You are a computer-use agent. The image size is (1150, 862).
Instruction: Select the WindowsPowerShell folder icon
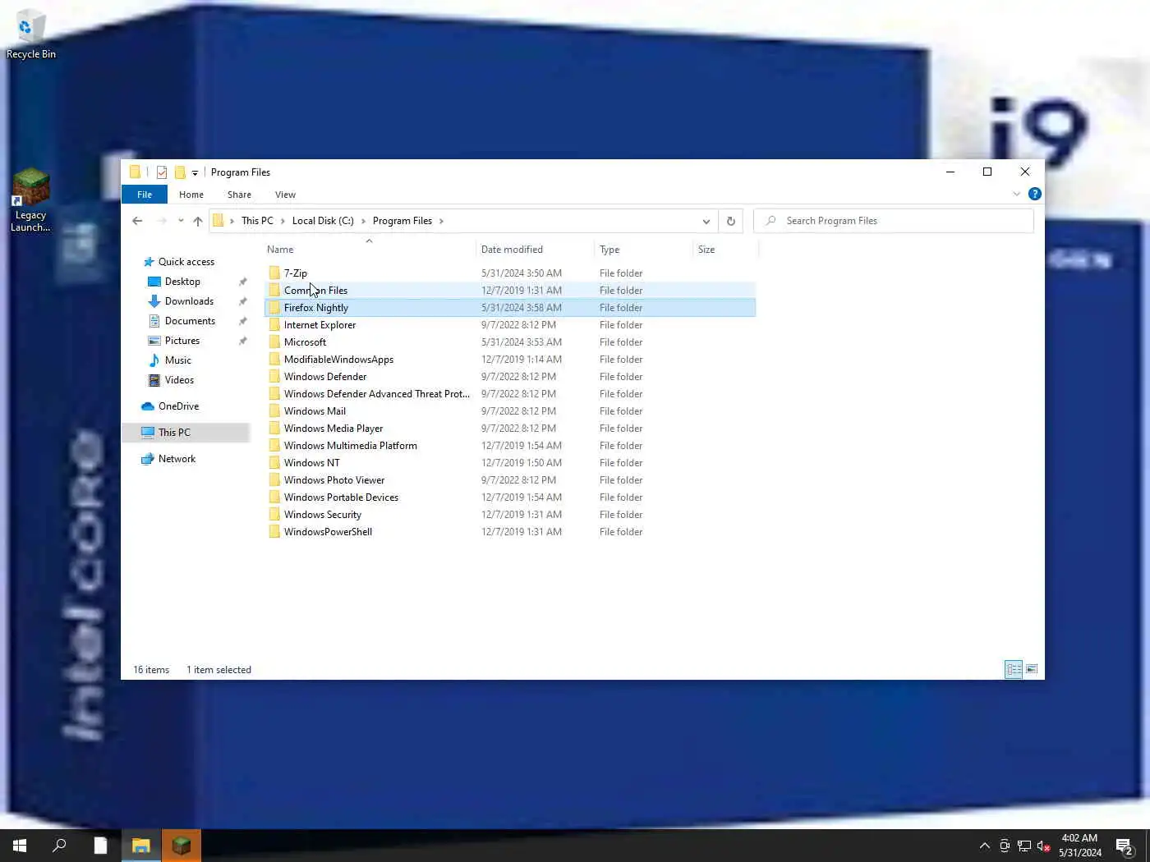274,532
